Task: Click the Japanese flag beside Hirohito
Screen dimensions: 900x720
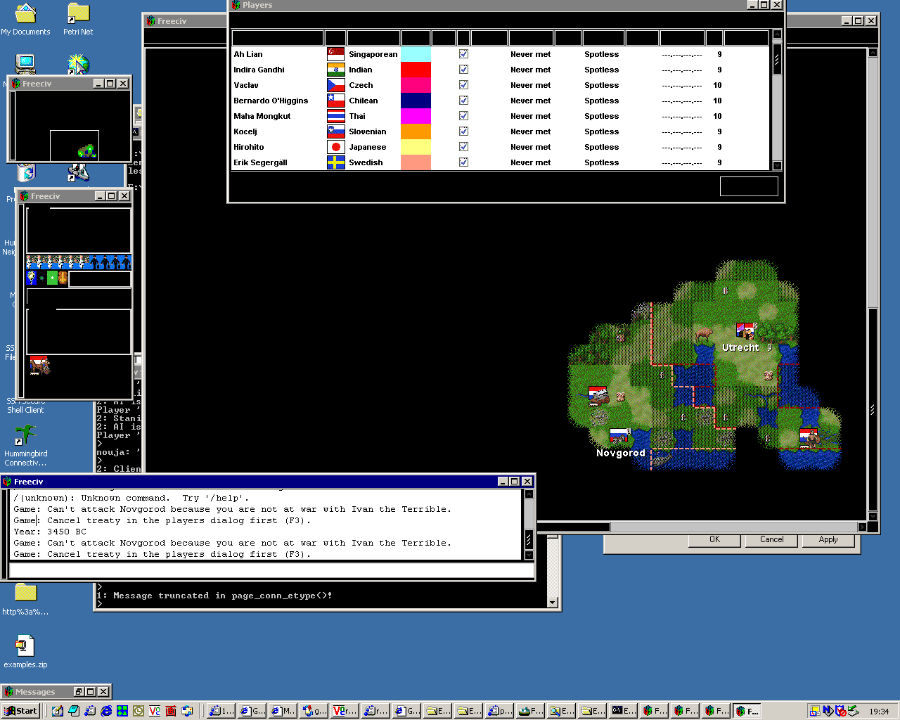Action: tap(335, 147)
